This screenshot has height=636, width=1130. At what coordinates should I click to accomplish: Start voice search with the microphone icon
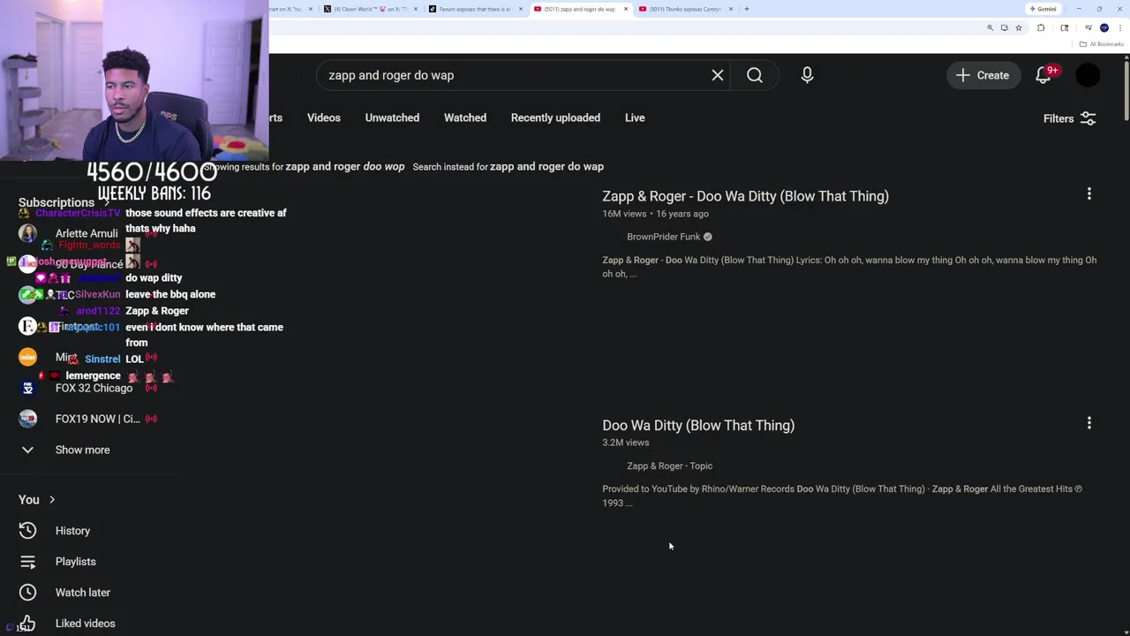pos(807,75)
